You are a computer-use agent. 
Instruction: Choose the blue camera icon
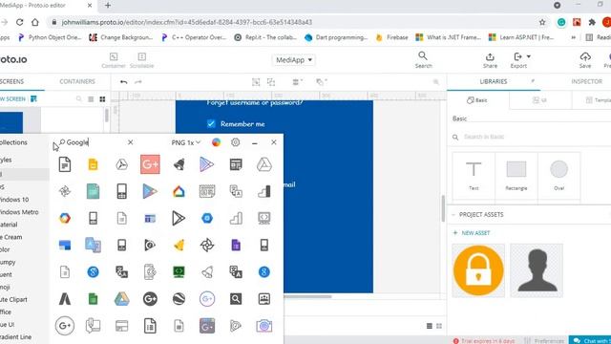[x=264, y=326]
